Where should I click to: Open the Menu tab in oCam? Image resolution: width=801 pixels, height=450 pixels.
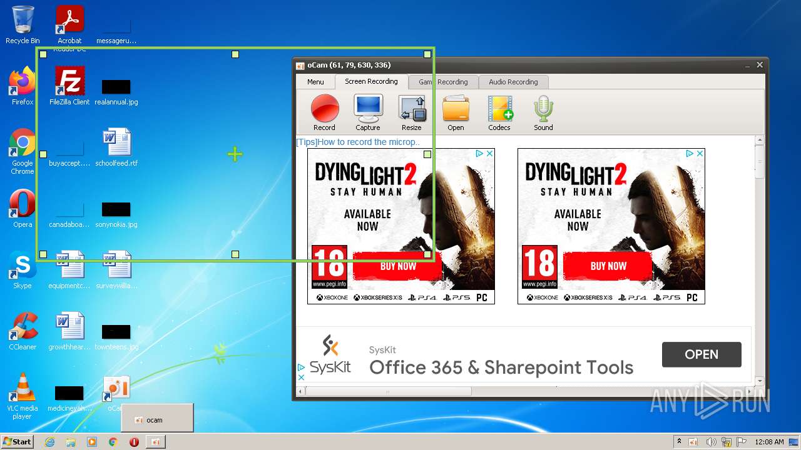coord(315,82)
